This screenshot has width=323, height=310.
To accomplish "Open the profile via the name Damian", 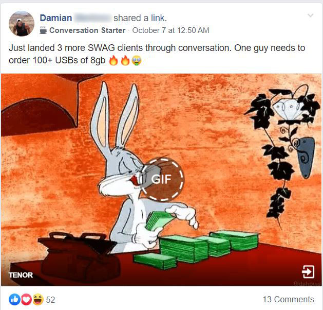I will pyautogui.click(x=56, y=18).
